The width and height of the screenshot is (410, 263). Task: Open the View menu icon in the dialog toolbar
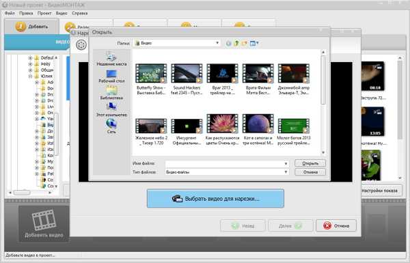tap(254, 43)
